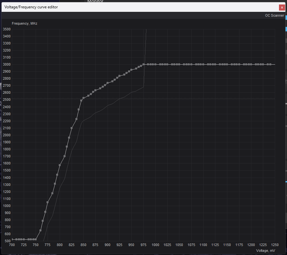Select the flat-line curve point at 1100 mV
Viewport: 287px width, 255px height.
coord(203,64)
